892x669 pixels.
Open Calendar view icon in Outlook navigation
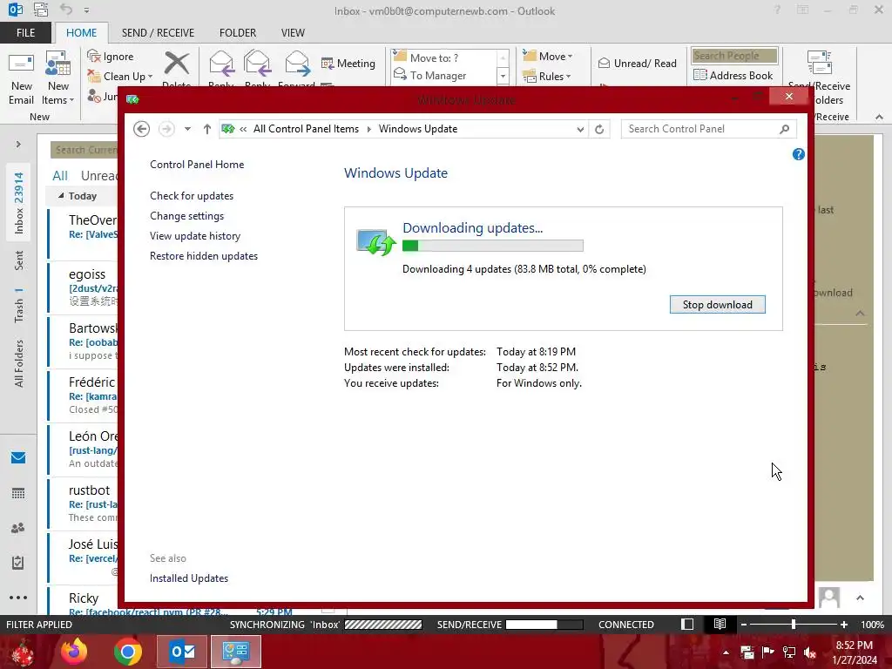(x=18, y=493)
